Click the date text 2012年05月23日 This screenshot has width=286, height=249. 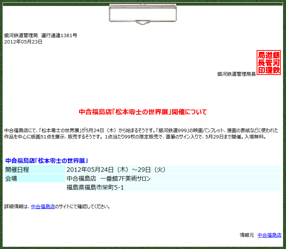tap(23, 42)
